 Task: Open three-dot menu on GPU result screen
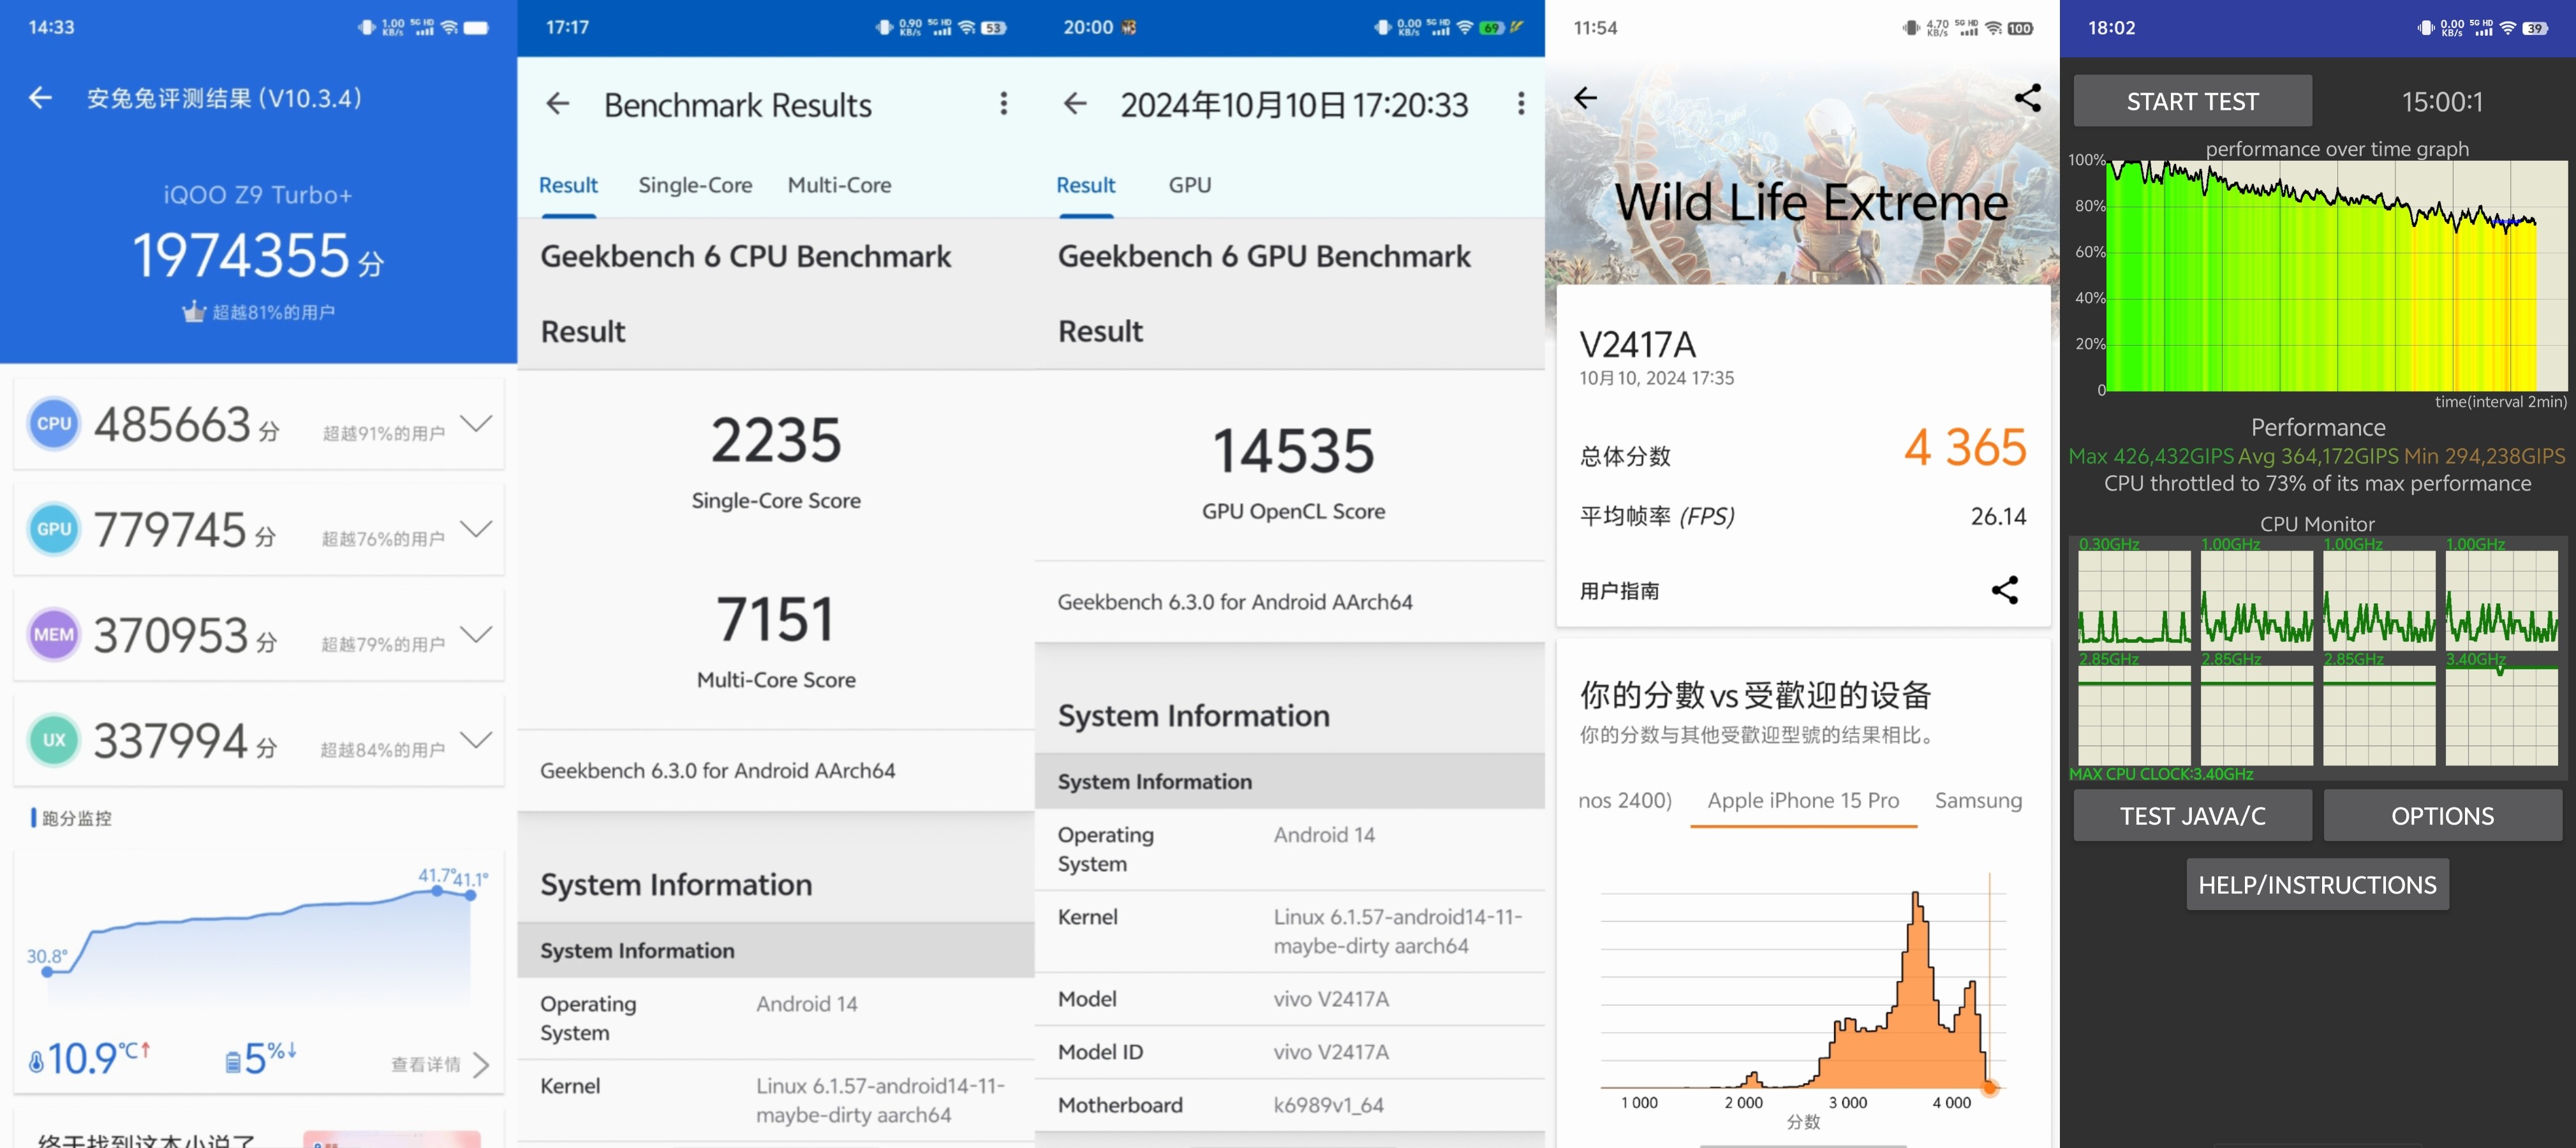coord(1520,104)
